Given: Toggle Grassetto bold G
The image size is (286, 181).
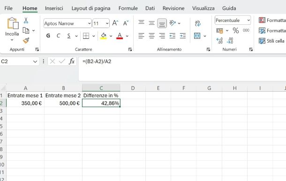Looking at the screenshot, I should click(x=48, y=36).
